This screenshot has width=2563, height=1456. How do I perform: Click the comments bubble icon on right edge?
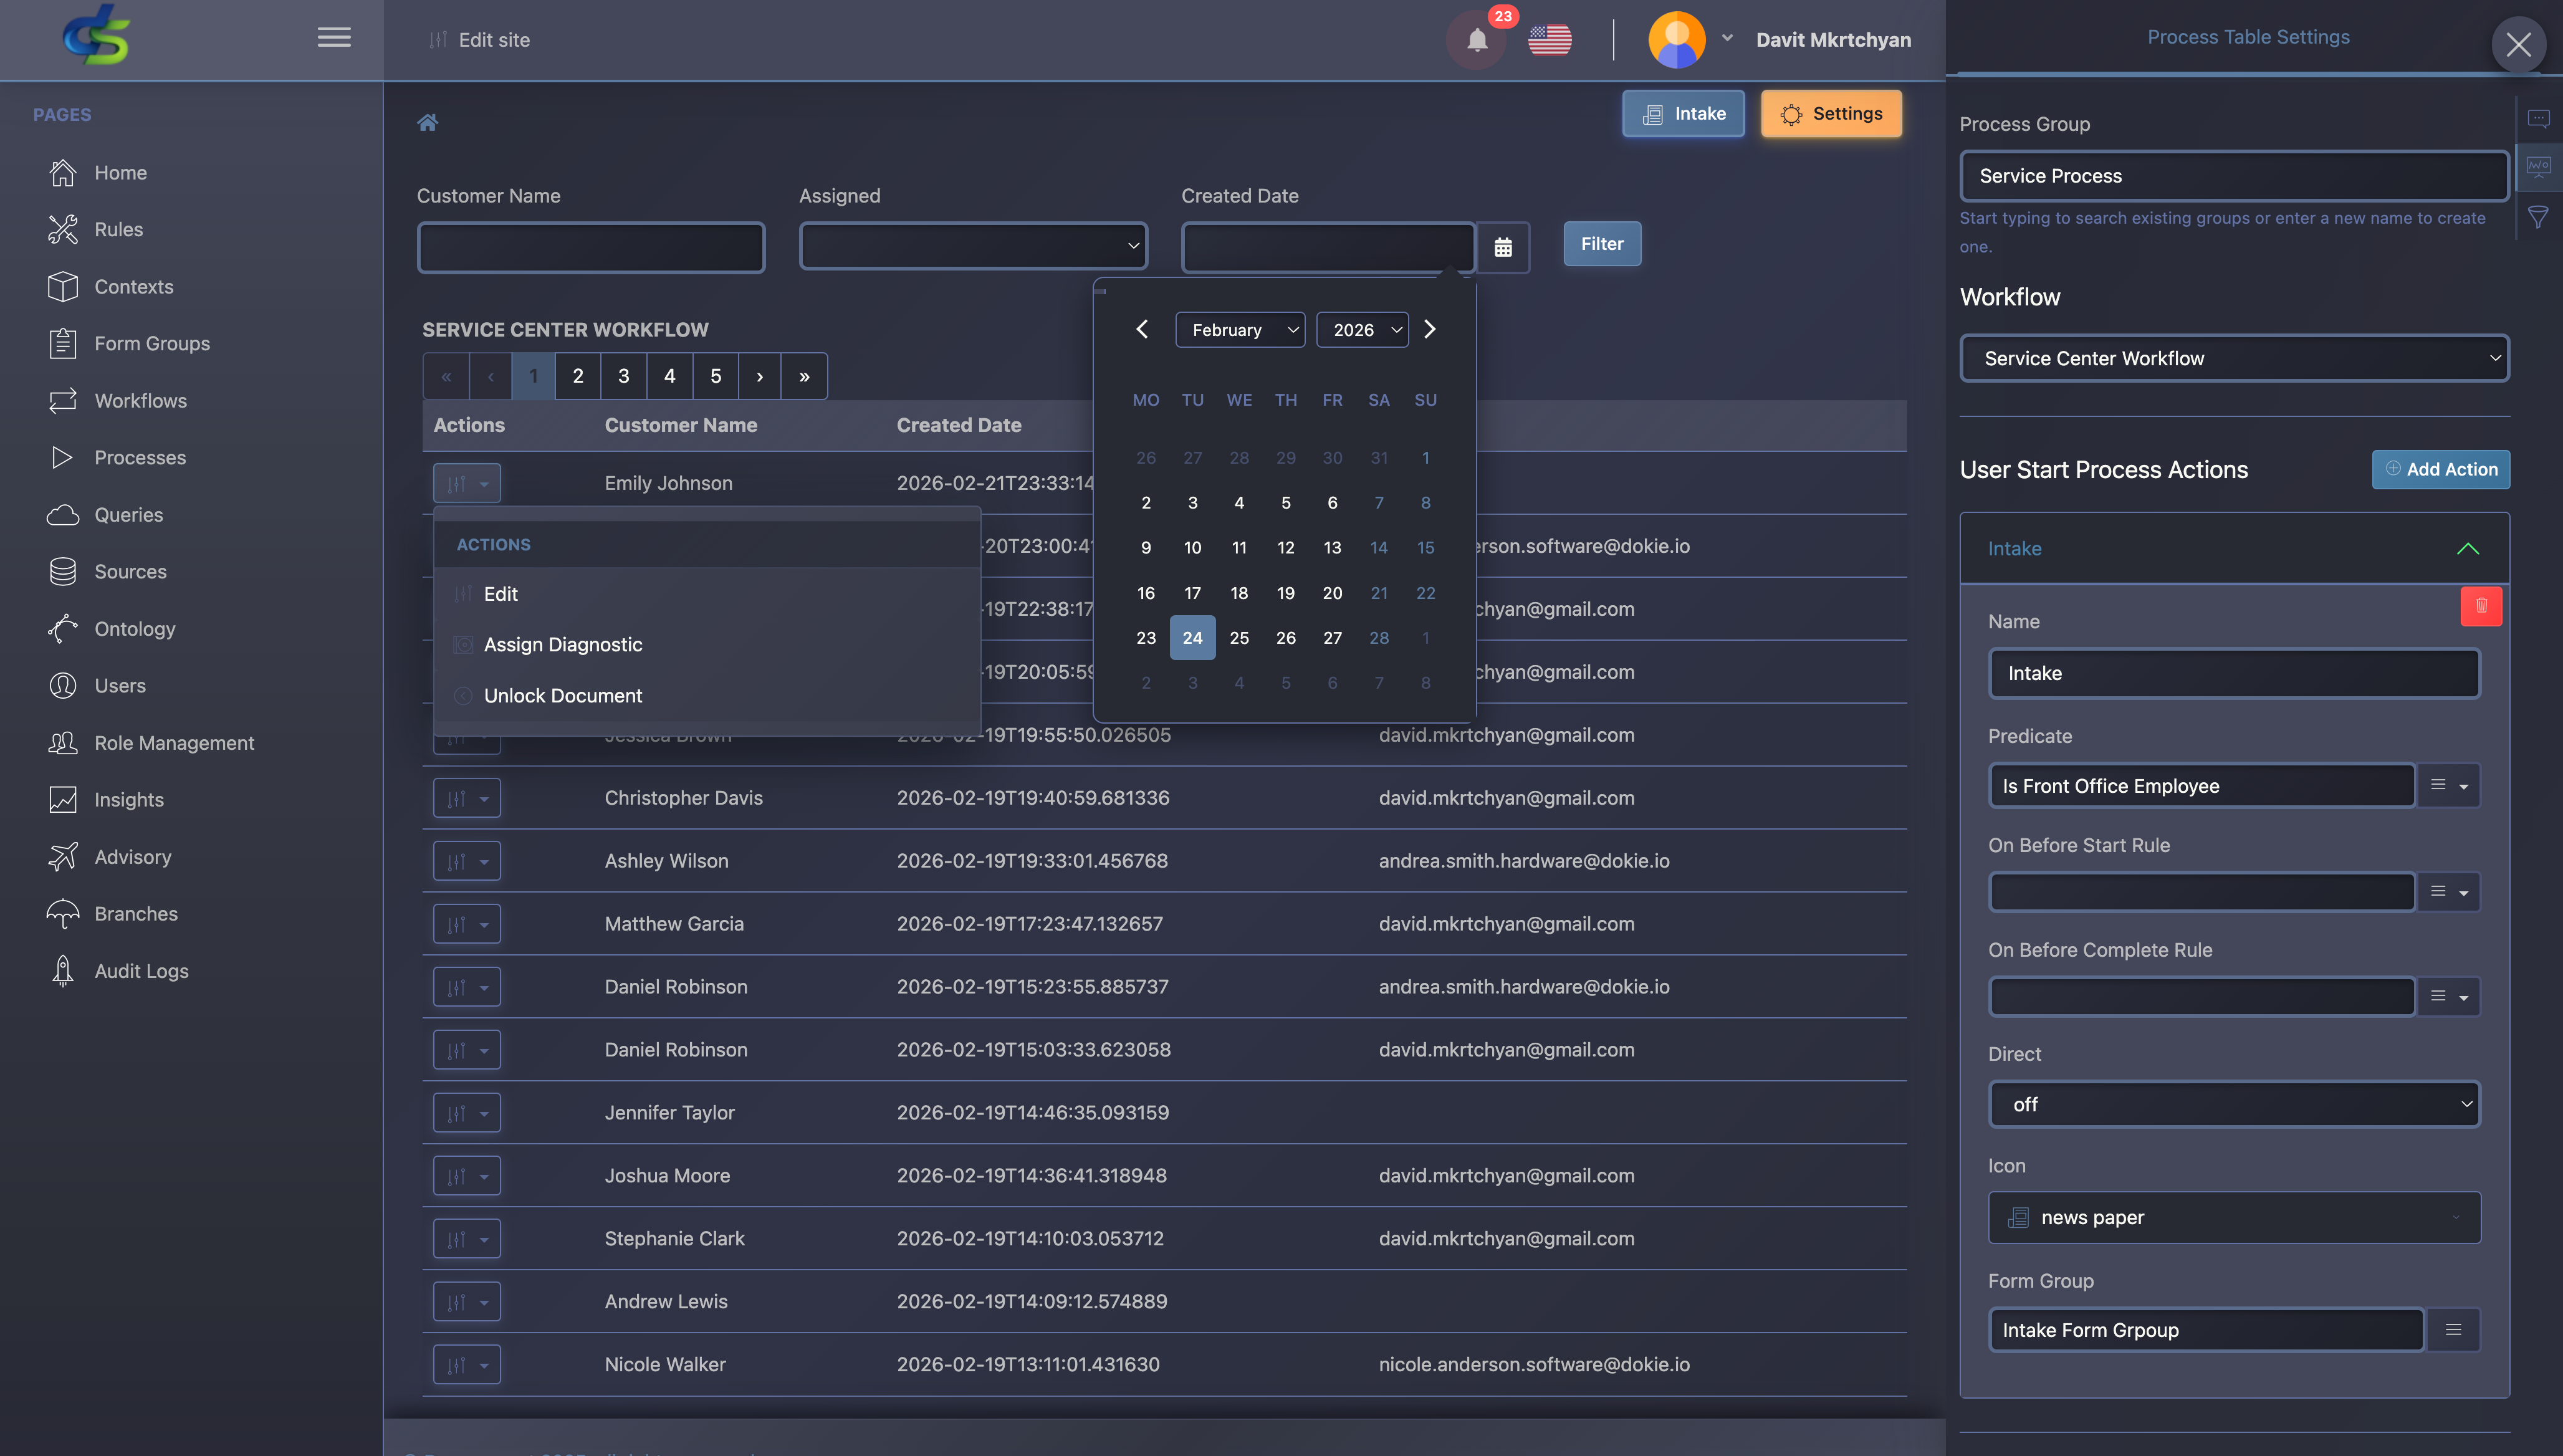coord(2539,118)
